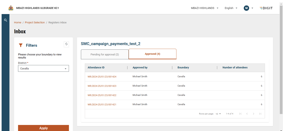Jump to the first page of results
The image size is (283, 131).
click(x=240, y=114)
